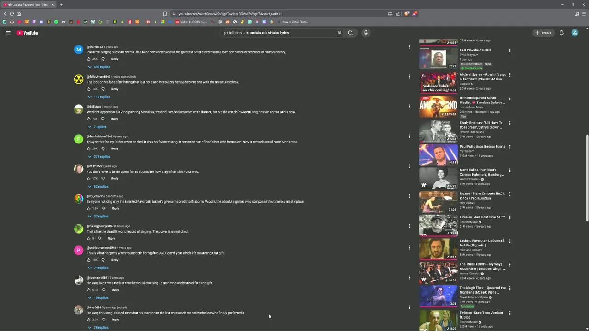Open the Mozart Piano Concerto thumbnail
Image resolution: width=589 pixels, height=331 pixels.
pyautogui.click(x=438, y=201)
